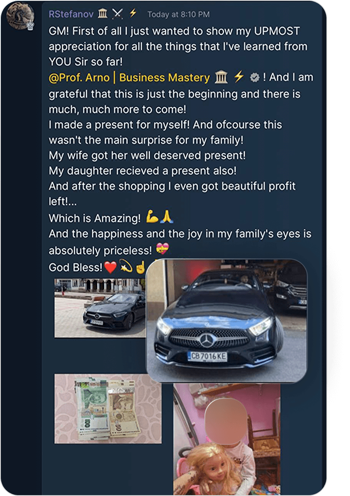Click the red heart emoji after God Bless

[110, 267]
